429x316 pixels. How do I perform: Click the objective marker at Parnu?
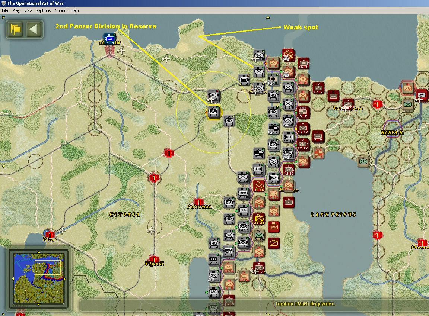pyautogui.click(x=49, y=234)
